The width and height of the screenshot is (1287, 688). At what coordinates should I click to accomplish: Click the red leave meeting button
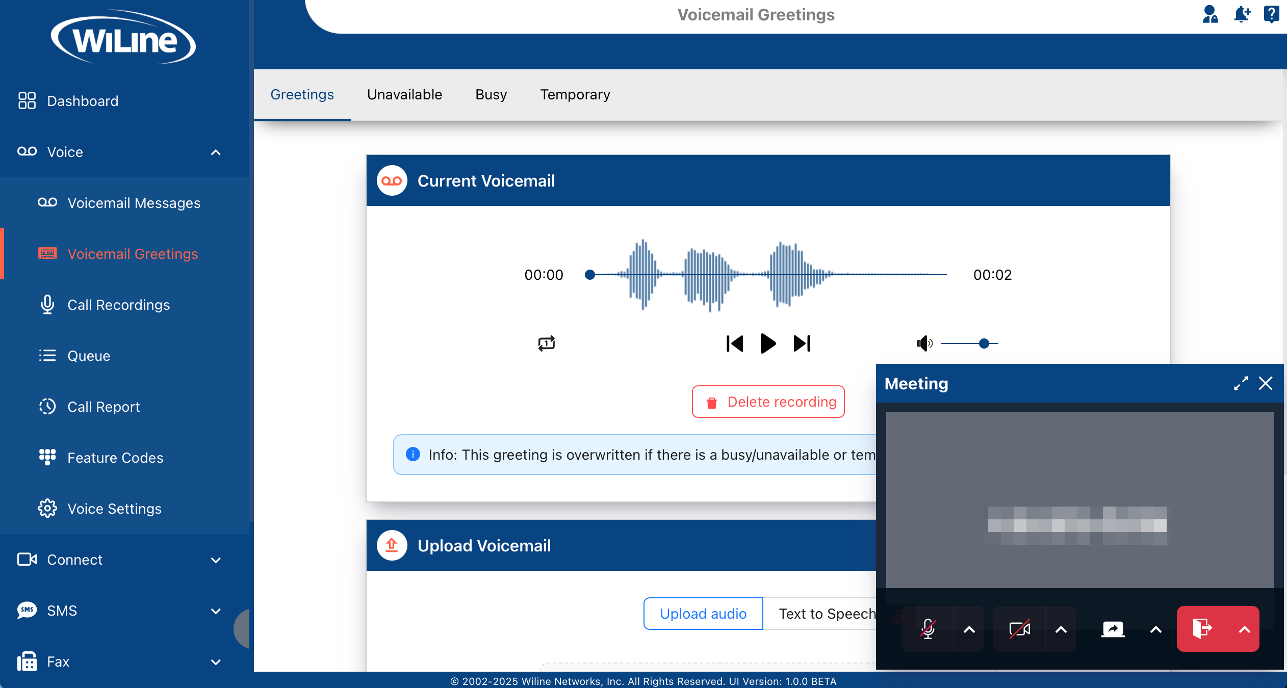(1201, 629)
